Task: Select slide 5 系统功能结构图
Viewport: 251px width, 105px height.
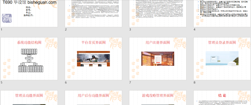Action: pyautogui.click(x=29, y=59)
